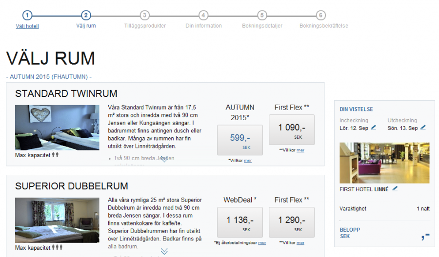Click step 6 circle Bokningsbekräftelse
The image size is (439, 257).
320,16
